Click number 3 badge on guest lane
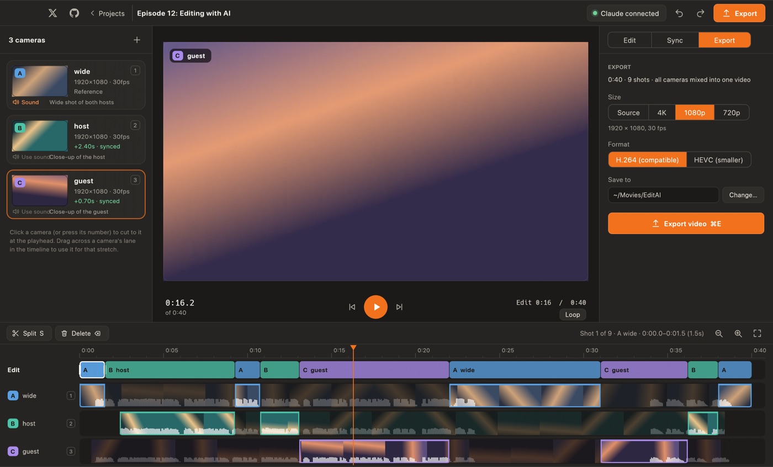The image size is (773, 467). point(71,451)
